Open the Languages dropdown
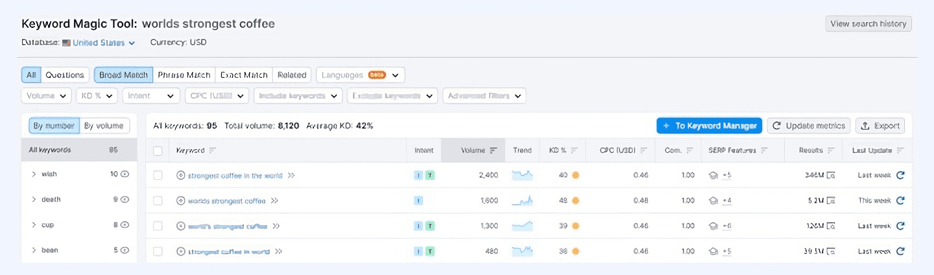 (x=361, y=75)
